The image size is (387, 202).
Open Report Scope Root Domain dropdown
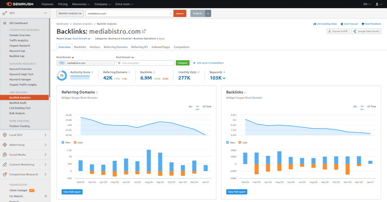81,39
